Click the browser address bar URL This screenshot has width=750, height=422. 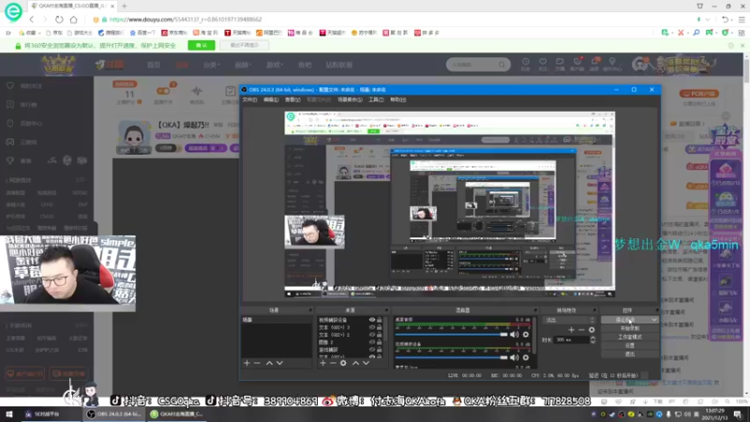(x=186, y=20)
